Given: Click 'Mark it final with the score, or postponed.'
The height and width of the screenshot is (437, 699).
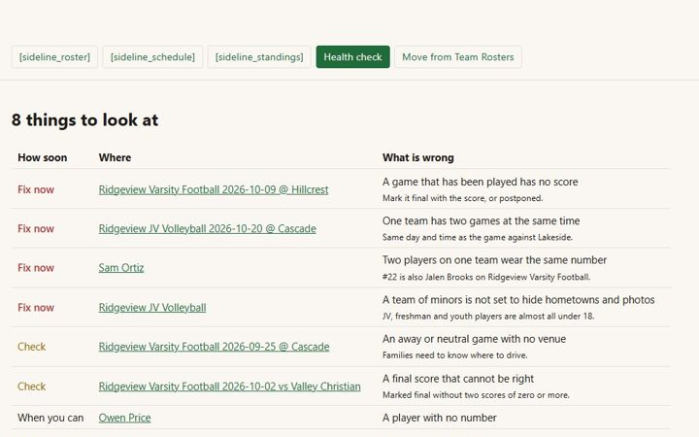Looking at the screenshot, I should [x=463, y=198].
